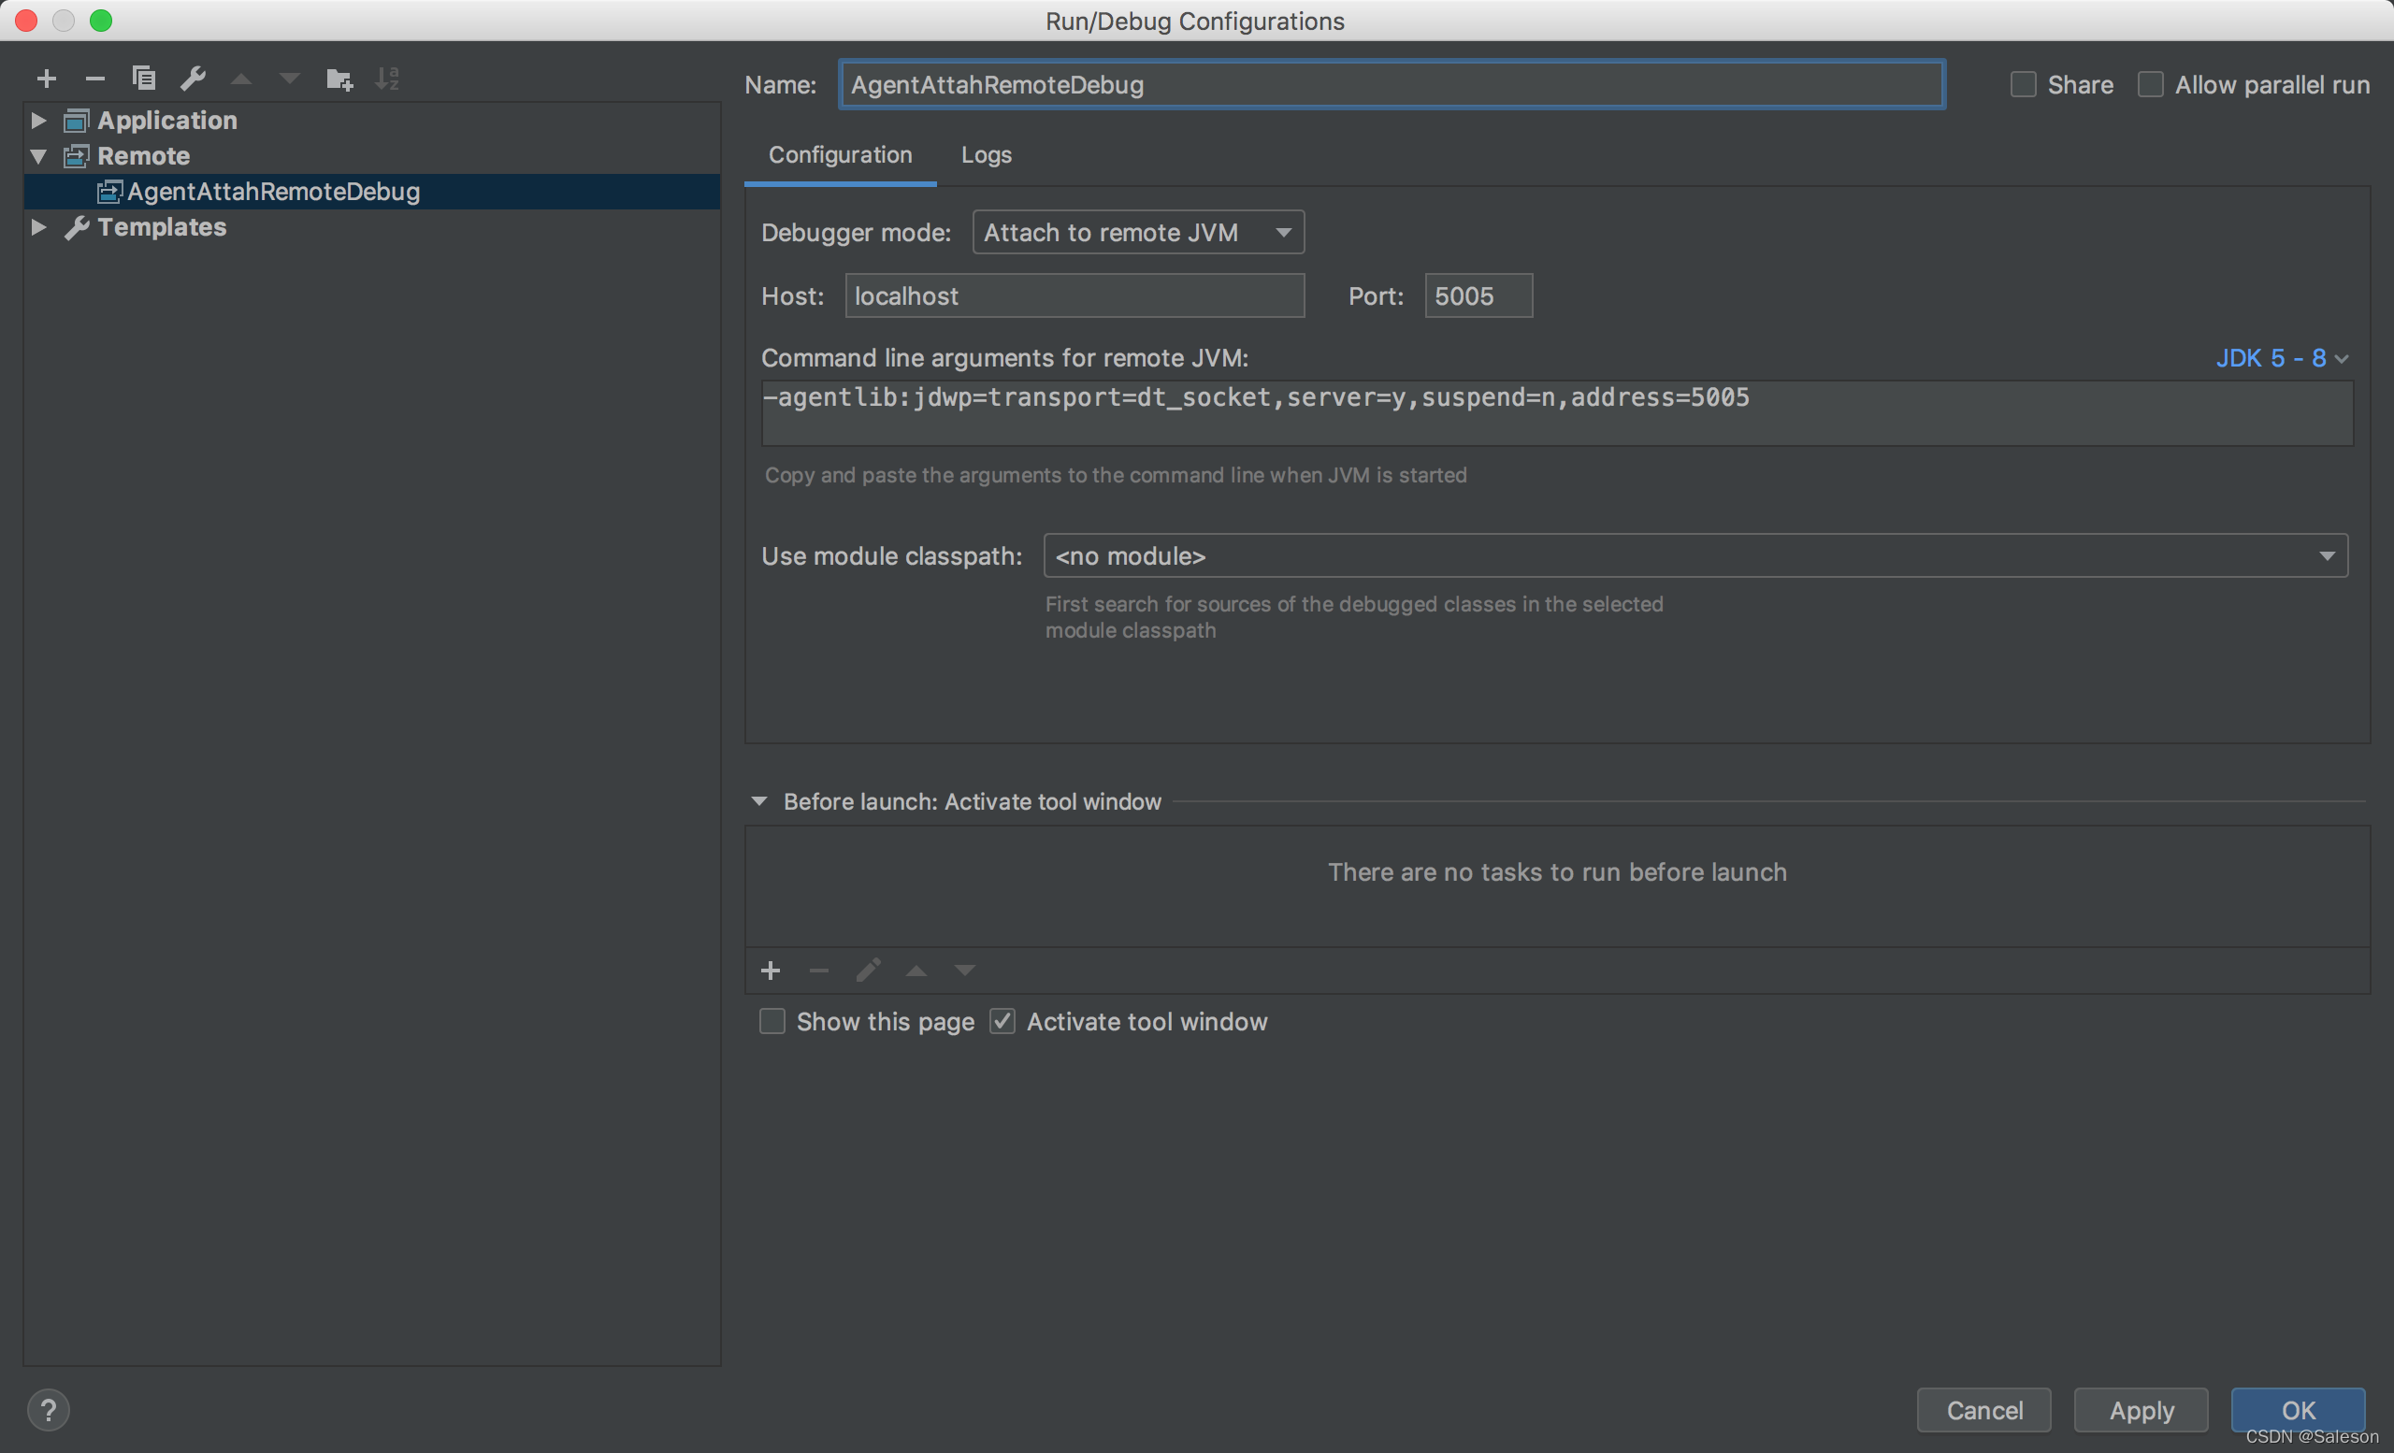
Task: Sort configurations alphabetically
Action: click(388, 79)
